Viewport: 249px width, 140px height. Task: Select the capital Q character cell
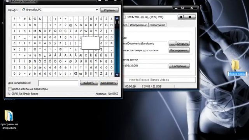[55, 31]
